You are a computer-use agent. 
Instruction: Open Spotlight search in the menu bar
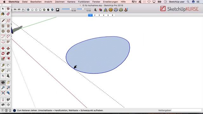pos(188,2)
